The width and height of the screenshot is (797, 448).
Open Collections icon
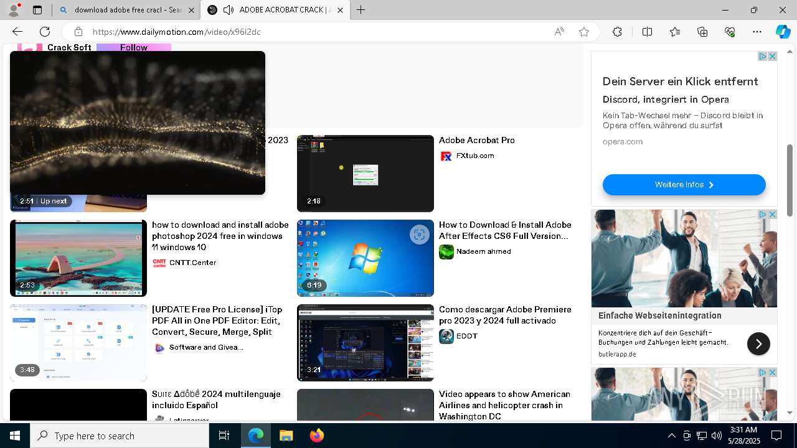pos(702,32)
